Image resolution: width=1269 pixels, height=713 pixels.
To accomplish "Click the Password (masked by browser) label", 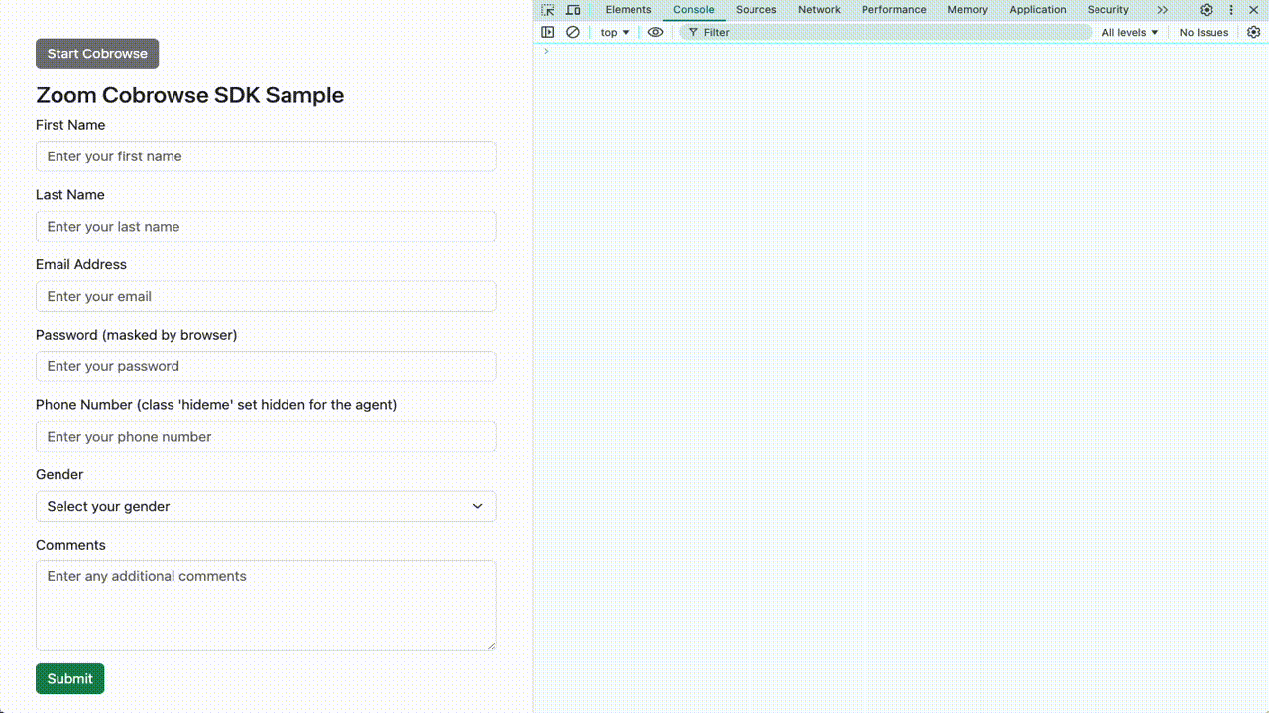I will tap(137, 335).
